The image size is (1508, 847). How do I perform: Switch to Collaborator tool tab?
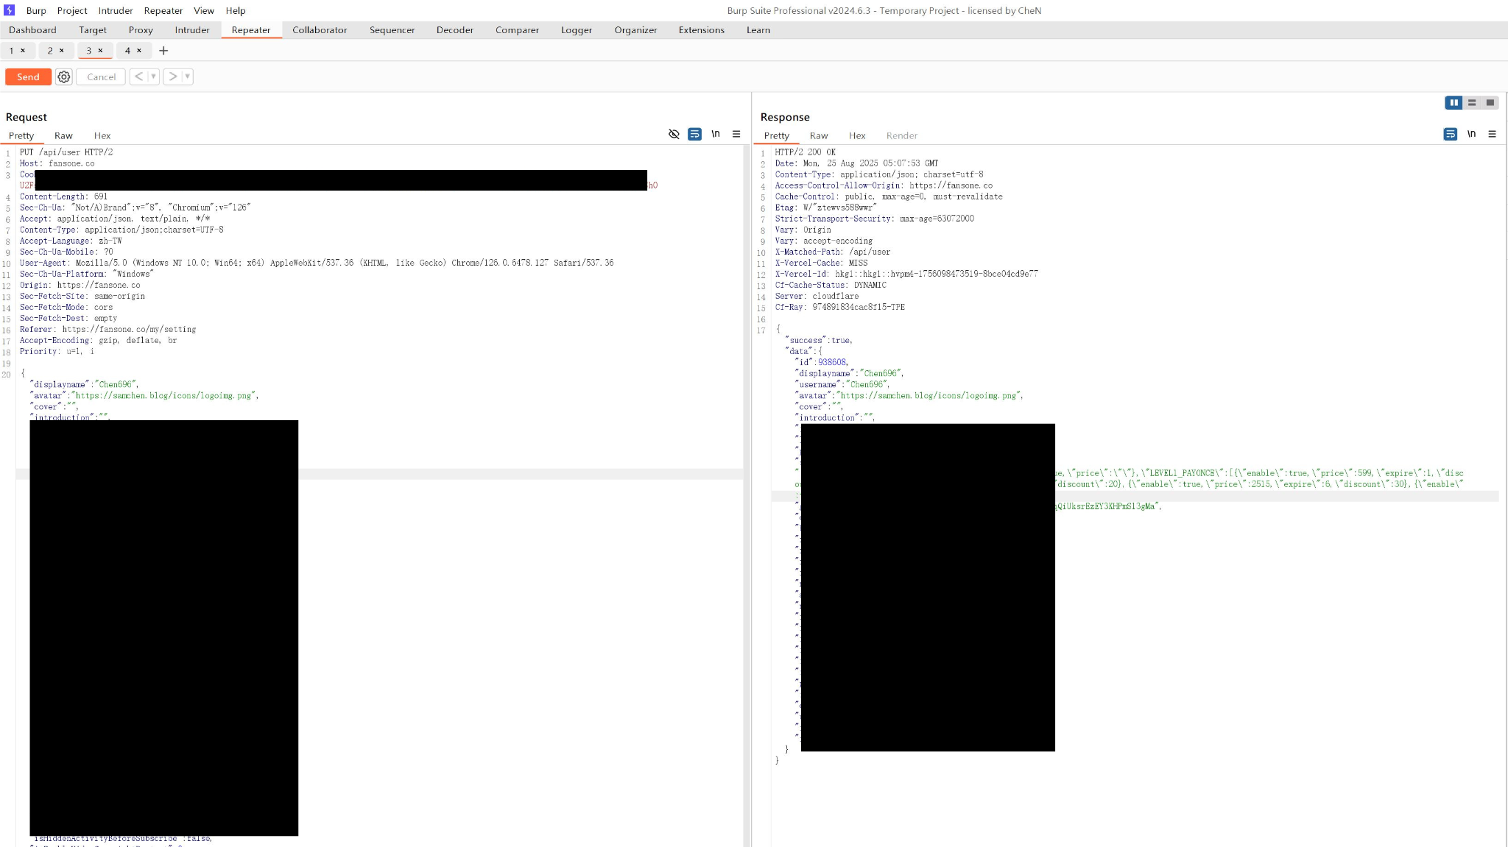coord(320,30)
